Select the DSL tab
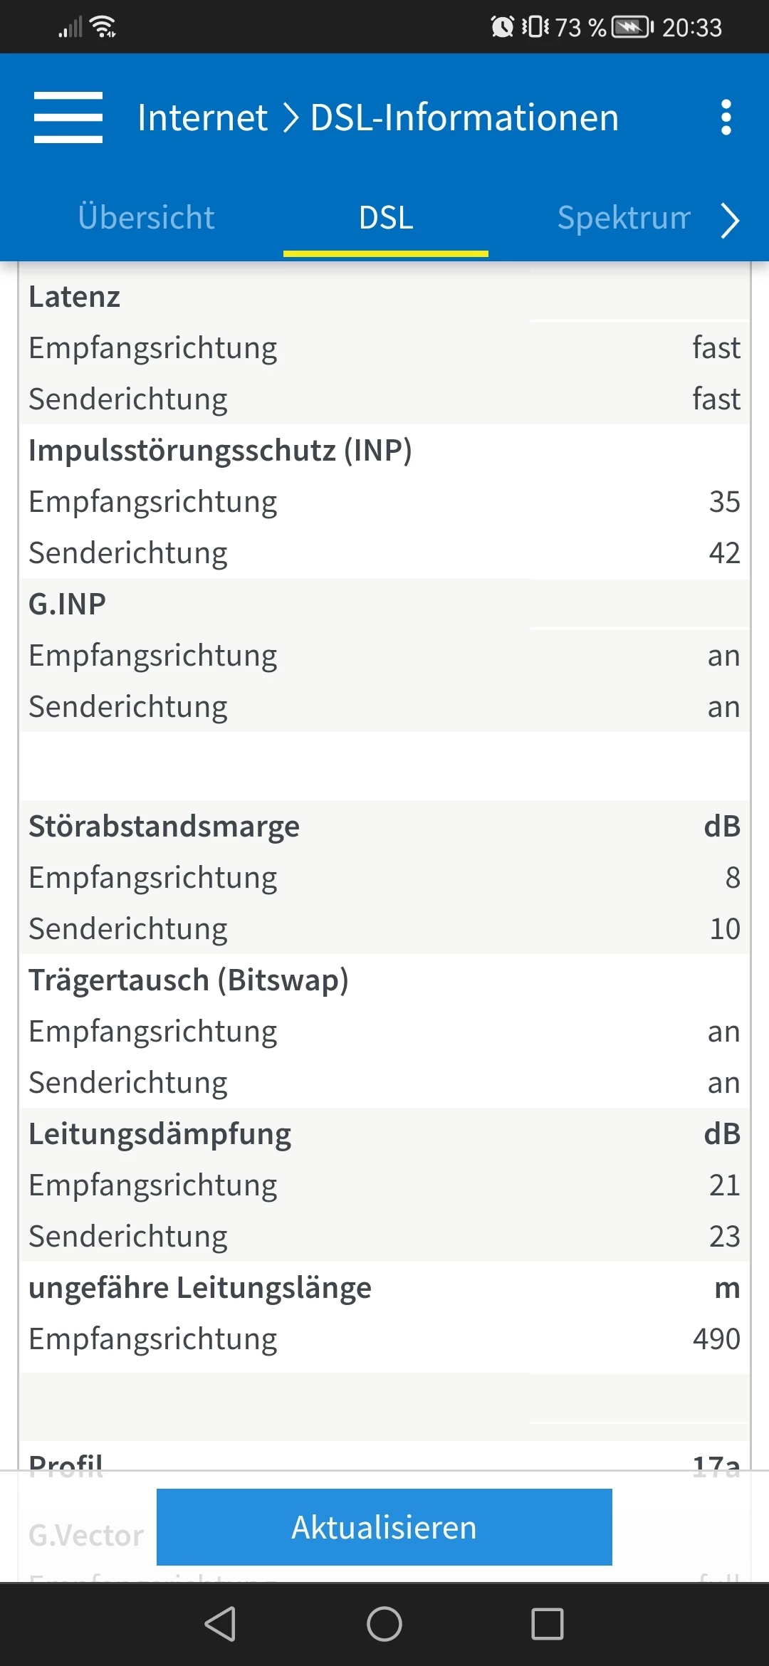 (386, 217)
